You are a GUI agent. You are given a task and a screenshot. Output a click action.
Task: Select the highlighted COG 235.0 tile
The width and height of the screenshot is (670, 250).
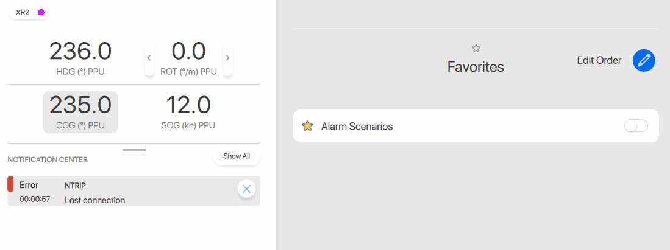pyautogui.click(x=80, y=112)
